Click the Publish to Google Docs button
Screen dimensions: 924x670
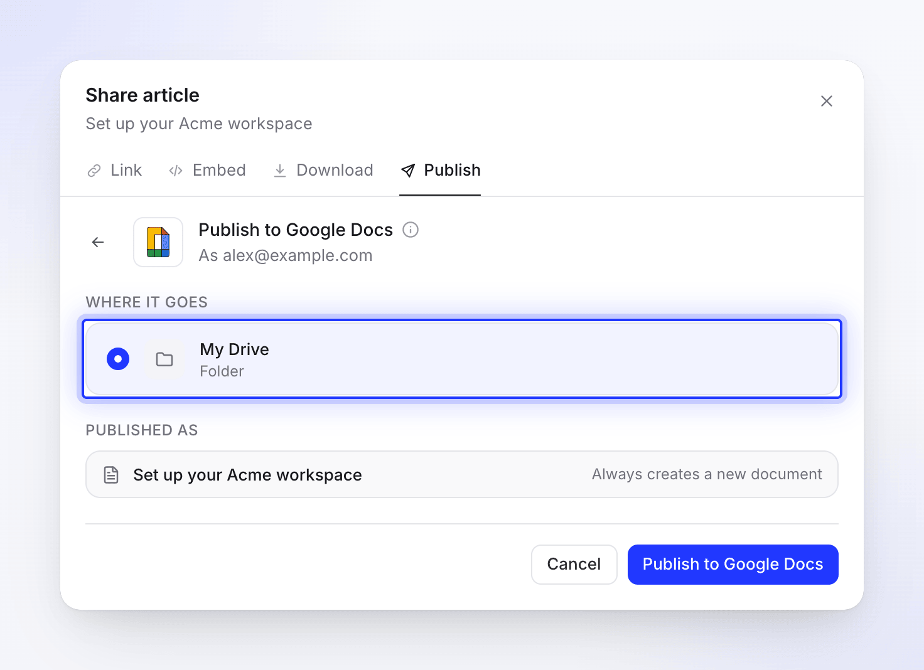[x=733, y=565]
